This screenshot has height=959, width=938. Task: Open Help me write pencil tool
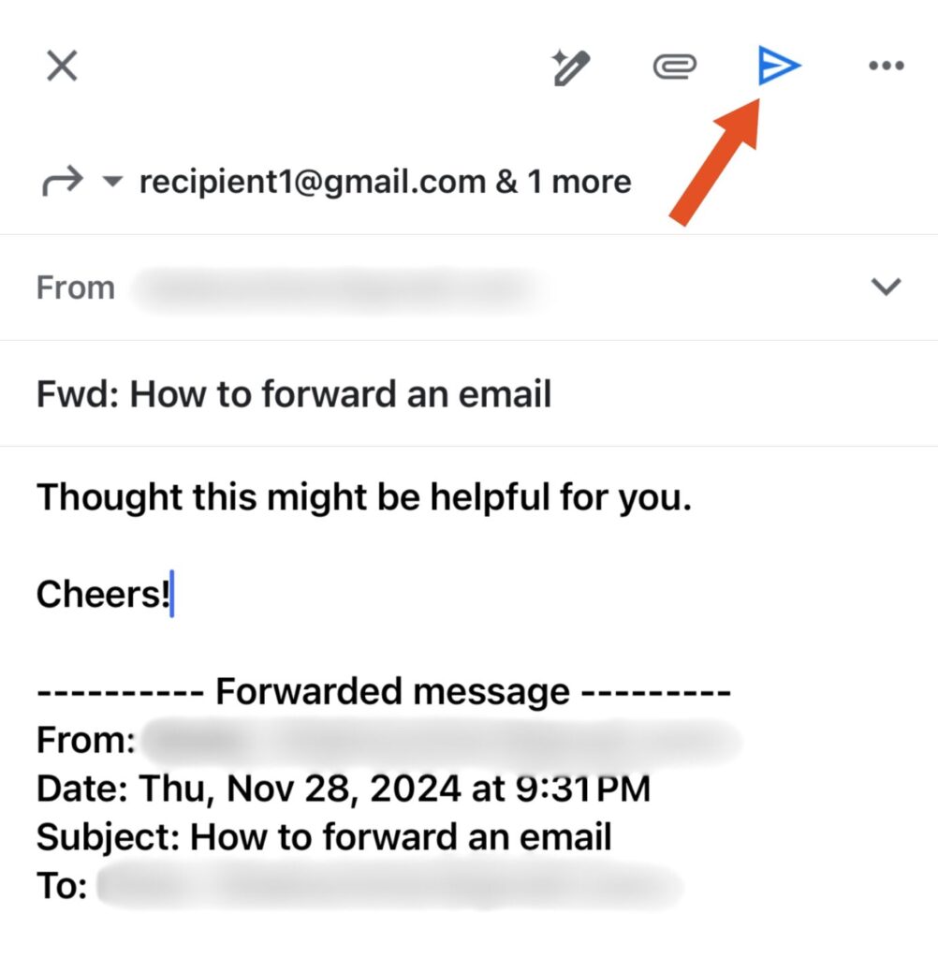click(570, 67)
